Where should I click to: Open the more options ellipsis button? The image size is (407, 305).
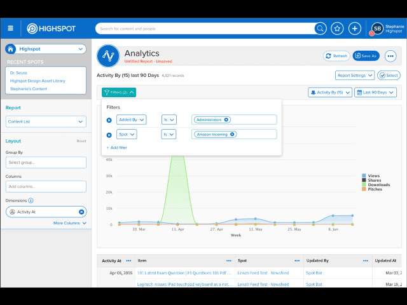point(390,56)
